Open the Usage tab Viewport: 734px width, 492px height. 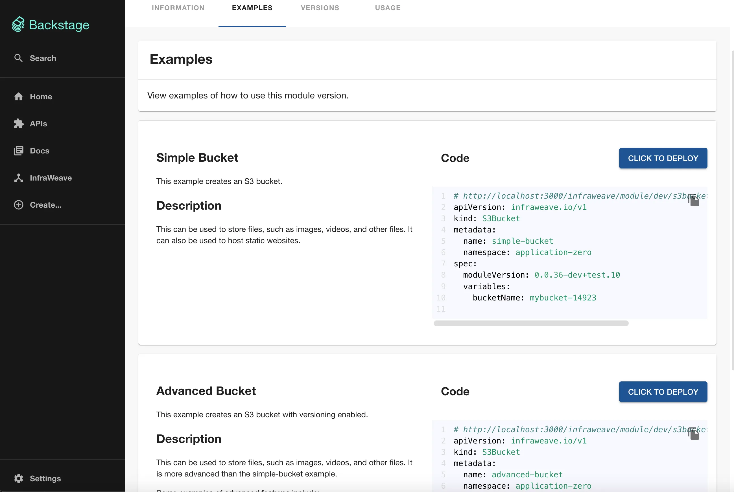coord(387,8)
